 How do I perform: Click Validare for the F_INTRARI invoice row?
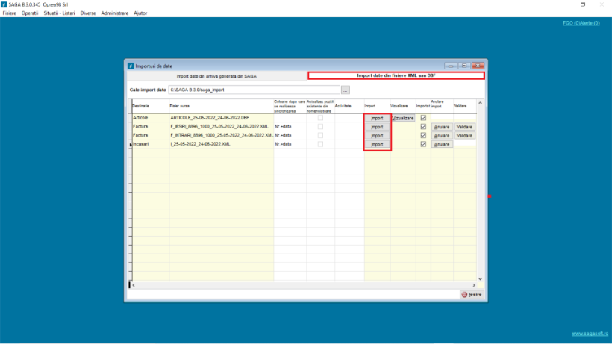coord(464,135)
